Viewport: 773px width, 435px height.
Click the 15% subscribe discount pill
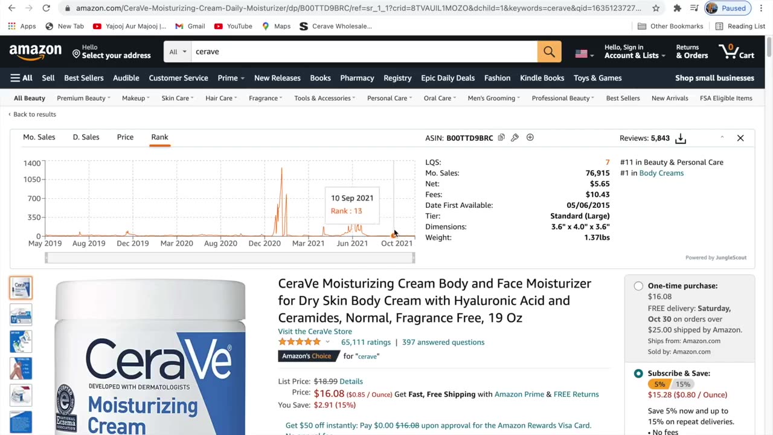pos(683,384)
